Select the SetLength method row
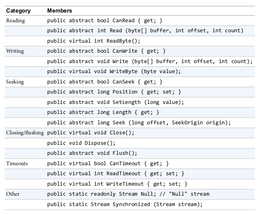The image size is (262, 215). click(115, 102)
